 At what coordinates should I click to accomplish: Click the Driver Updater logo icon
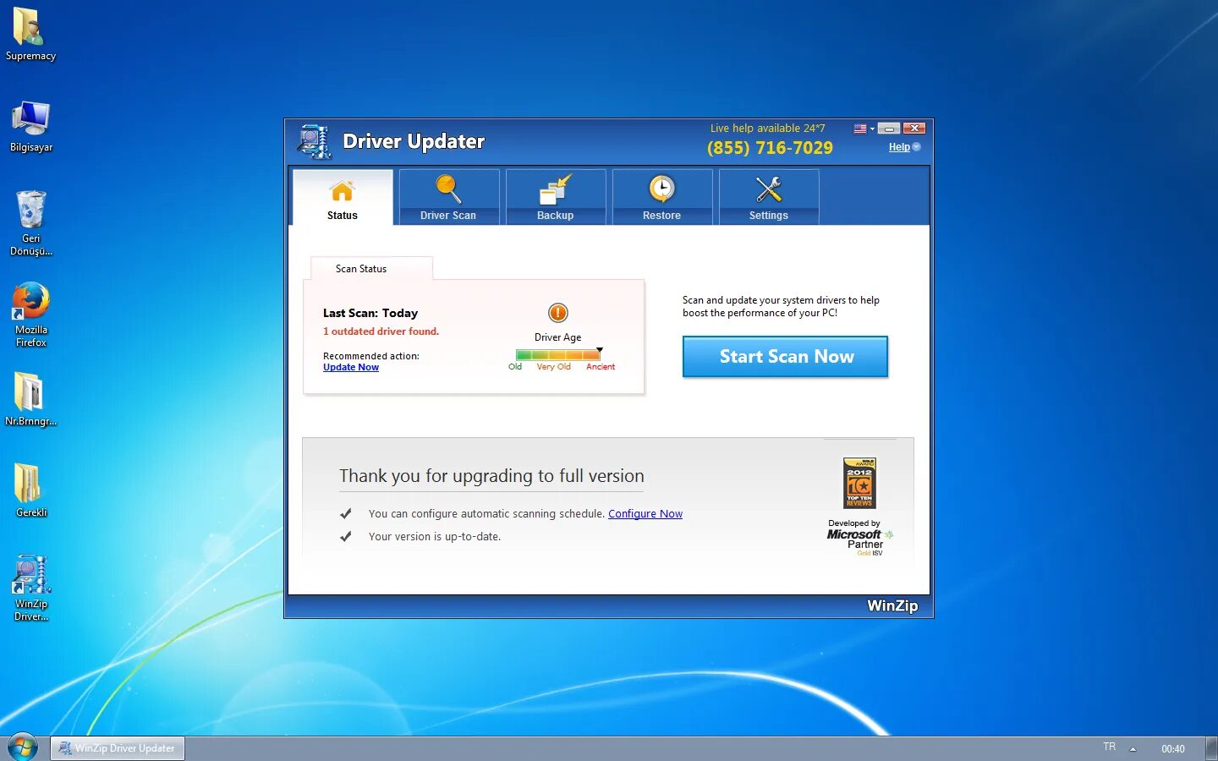[315, 141]
